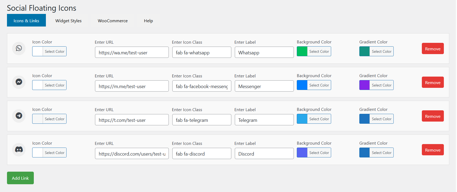Image resolution: width=457 pixels, height=192 pixels.
Task: Open Discord Background Color swatch
Action: [302, 153]
